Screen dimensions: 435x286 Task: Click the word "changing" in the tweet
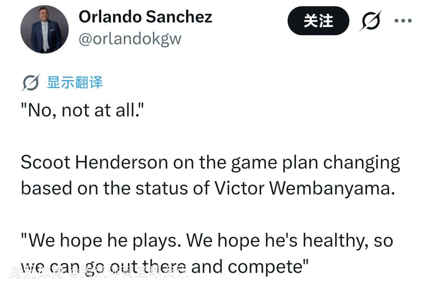pyautogui.click(x=362, y=162)
